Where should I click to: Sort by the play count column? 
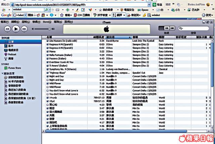click(200, 37)
